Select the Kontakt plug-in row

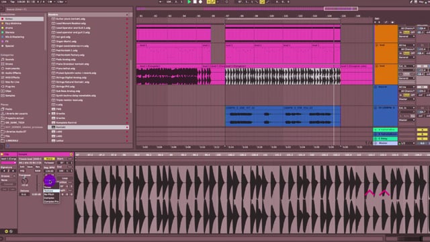tap(88, 127)
